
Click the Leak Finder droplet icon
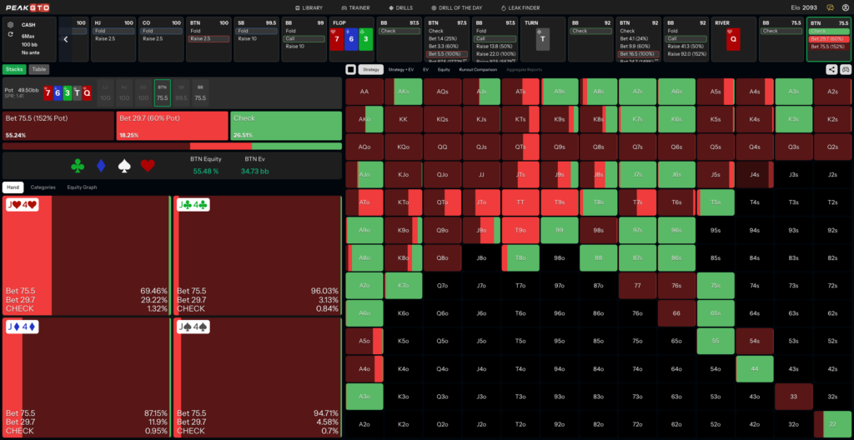click(504, 8)
